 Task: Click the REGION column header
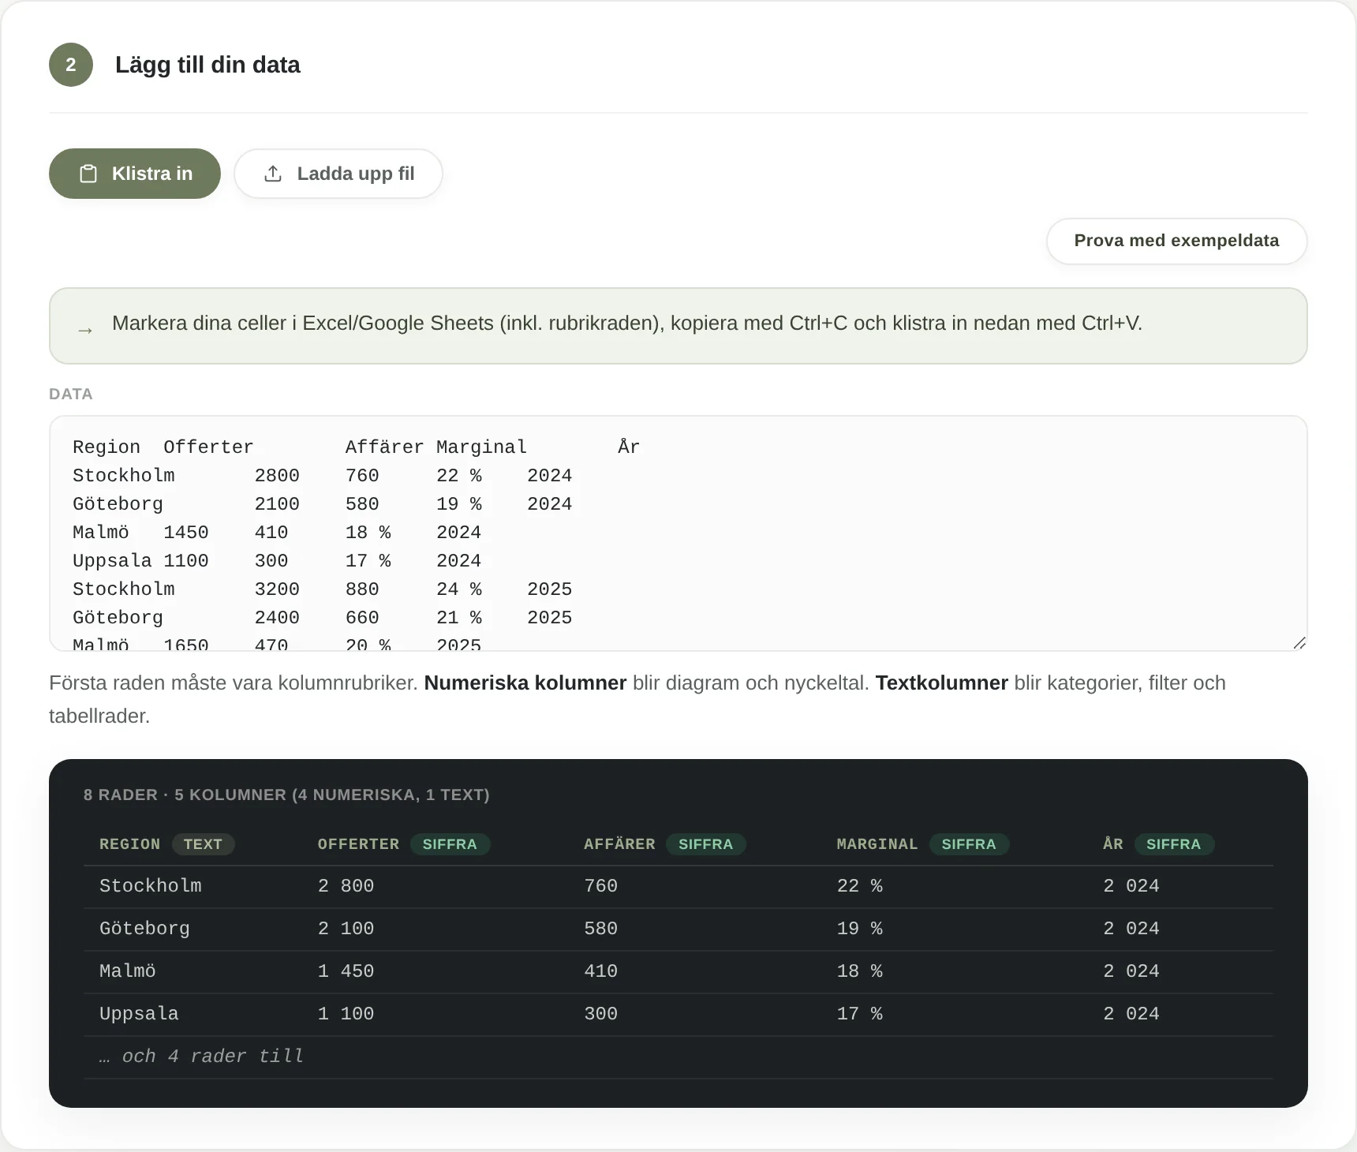pyautogui.click(x=129, y=844)
